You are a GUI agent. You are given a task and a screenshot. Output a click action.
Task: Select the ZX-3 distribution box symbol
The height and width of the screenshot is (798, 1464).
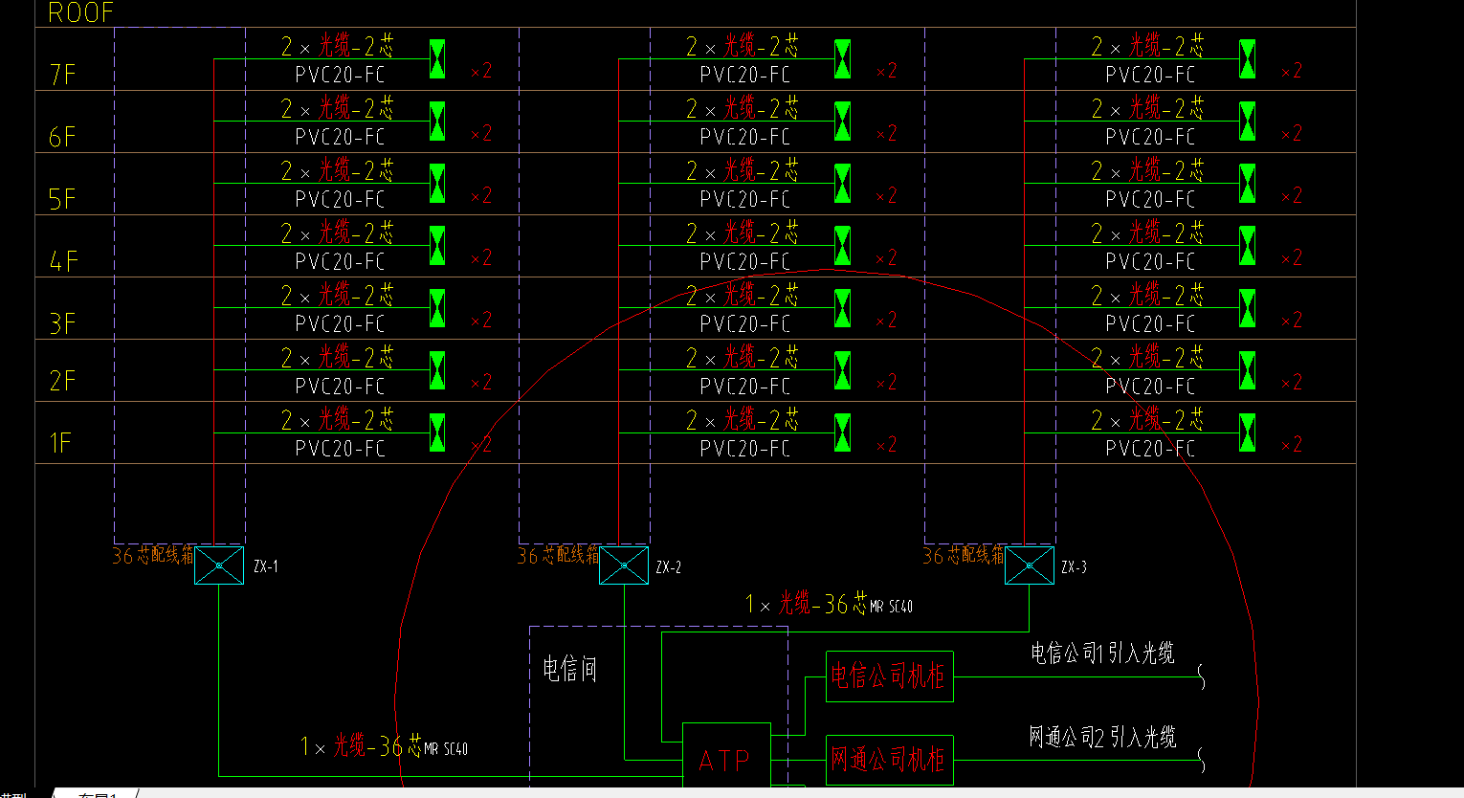point(1030,565)
